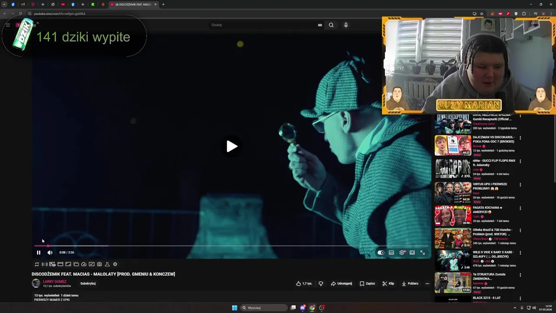The height and width of the screenshot is (313, 556).
Task: Open options menu for Ta STRUKTURA video
Action: 520,275
